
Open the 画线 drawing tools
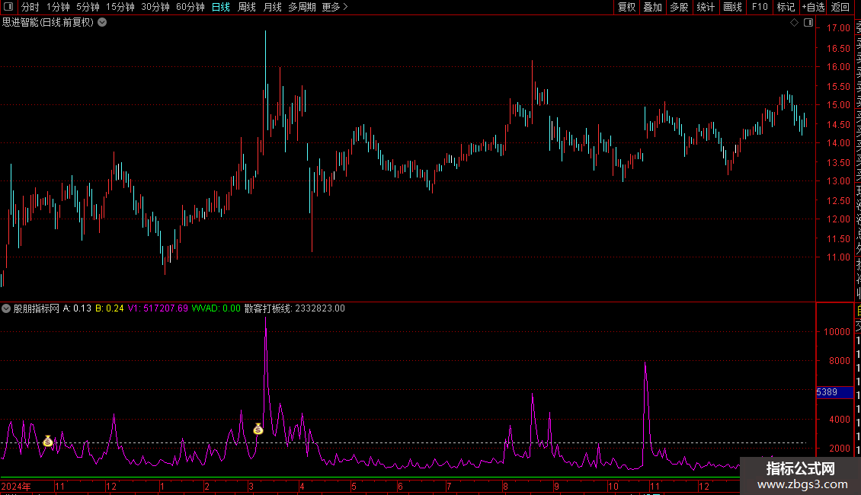732,7
